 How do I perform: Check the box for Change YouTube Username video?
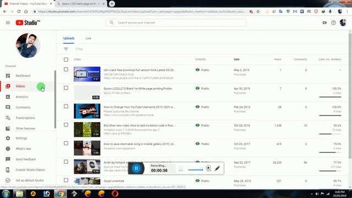[x=66, y=106]
